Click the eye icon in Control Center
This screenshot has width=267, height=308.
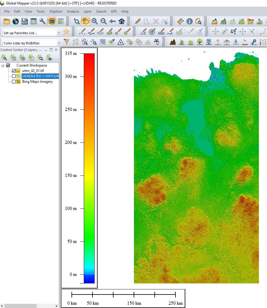tap(49, 58)
